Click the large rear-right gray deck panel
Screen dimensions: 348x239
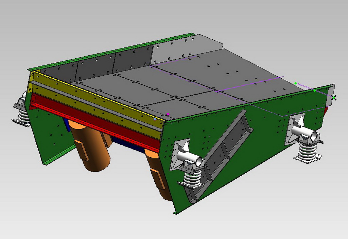tap(231, 71)
